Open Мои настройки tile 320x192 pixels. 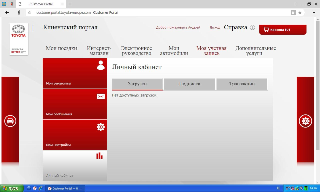tap(75, 135)
